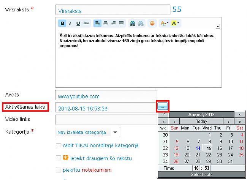Screen dimensions: 247x180
Task: Select August 15 in calendar
Action: coord(207,148)
